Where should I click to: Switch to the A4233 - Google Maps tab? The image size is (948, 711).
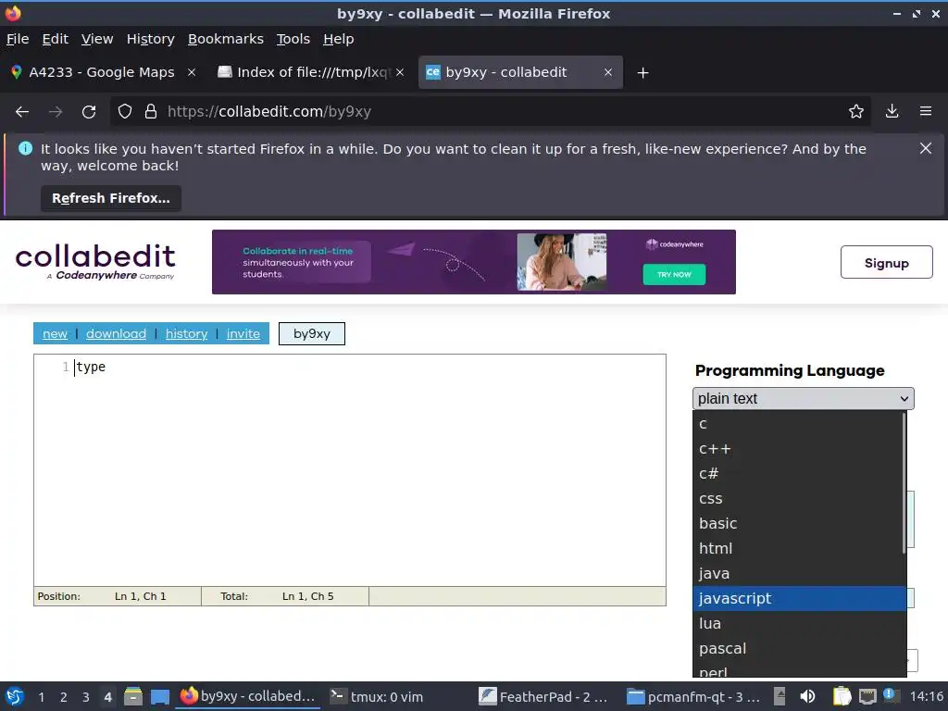103,72
